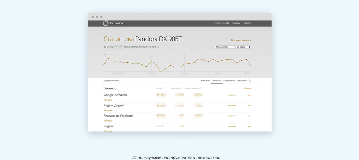
Task: Toggle 'вкл.' for Яндекс Директ
Action: [249, 105]
